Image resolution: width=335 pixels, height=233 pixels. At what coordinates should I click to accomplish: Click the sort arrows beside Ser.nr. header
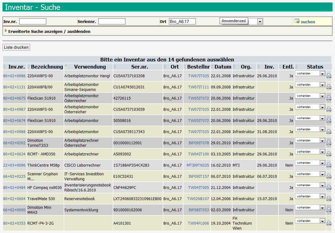(x=115, y=67)
